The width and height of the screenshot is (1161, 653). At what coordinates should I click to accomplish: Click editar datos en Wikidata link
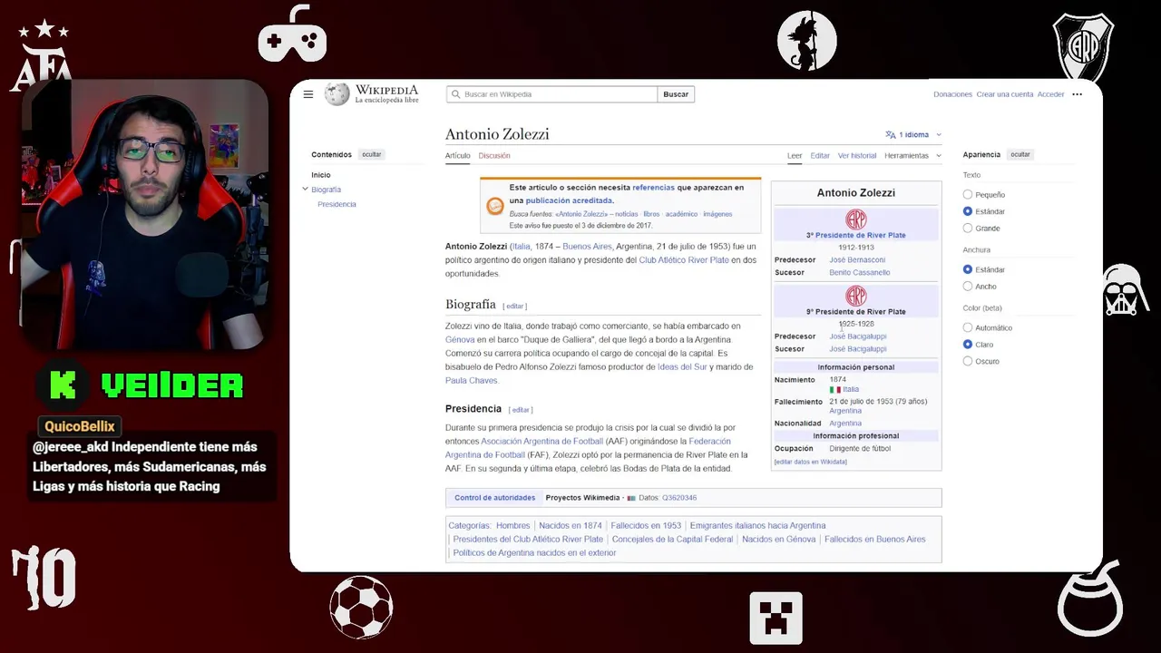811,462
